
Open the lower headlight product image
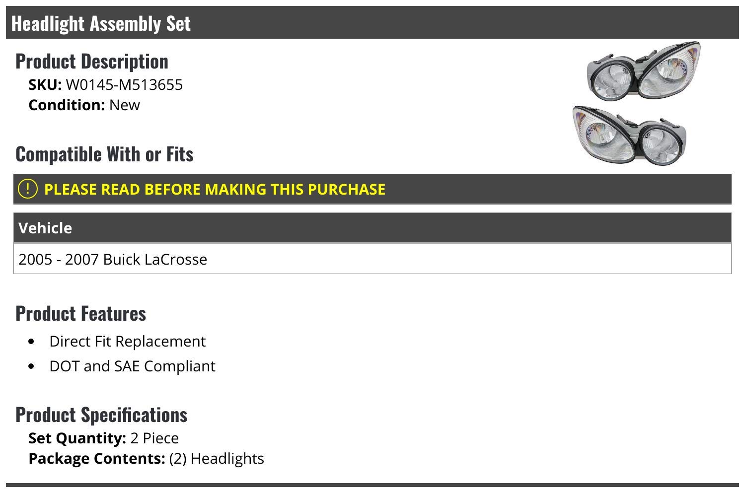[629, 136]
